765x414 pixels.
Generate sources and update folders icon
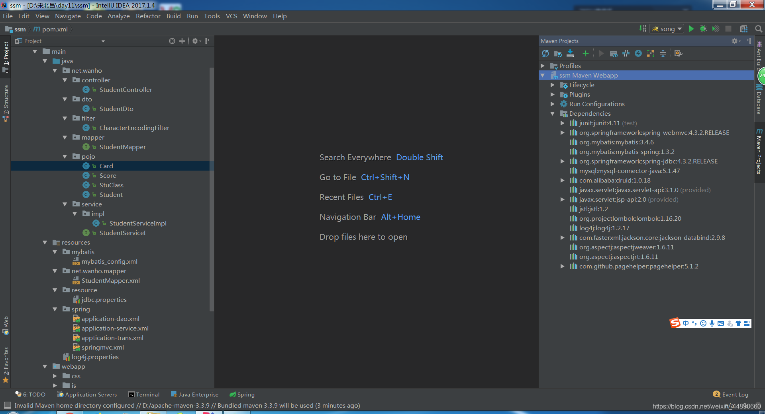[x=558, y=53]
